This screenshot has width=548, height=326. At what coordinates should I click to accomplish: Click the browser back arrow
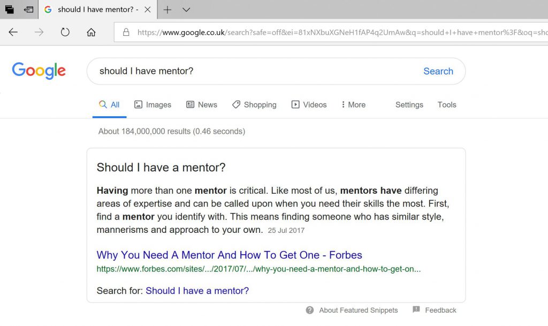click(x=13, y=32)
